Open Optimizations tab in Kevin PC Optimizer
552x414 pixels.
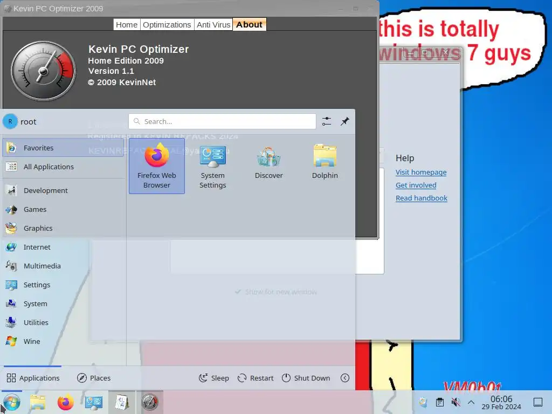coord(167,25)
